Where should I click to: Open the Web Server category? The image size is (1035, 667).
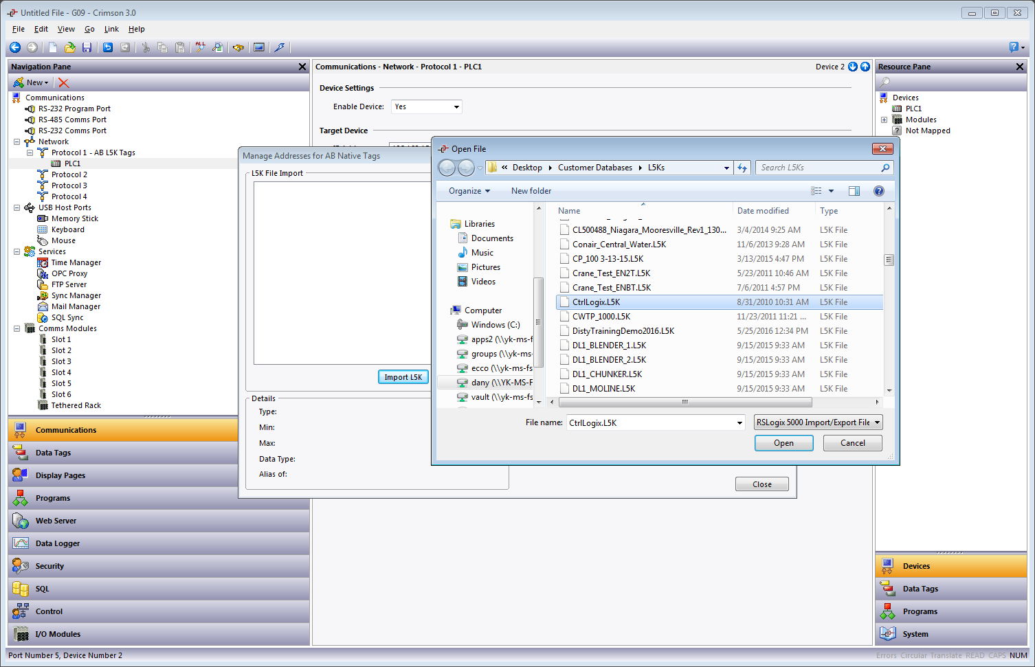pyautogui.click(x=159, y=521)
